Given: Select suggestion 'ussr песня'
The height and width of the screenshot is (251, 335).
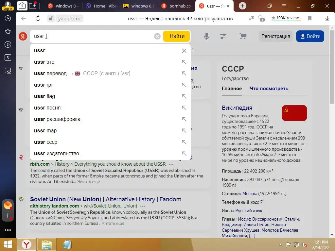Looking at the screenshot, I should tap(110, 108).
